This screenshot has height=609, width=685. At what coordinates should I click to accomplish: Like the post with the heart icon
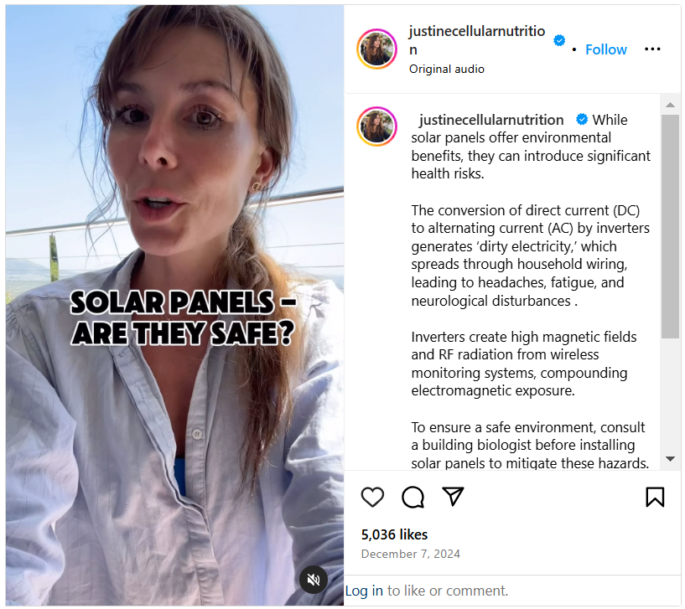tap(372, 497)
